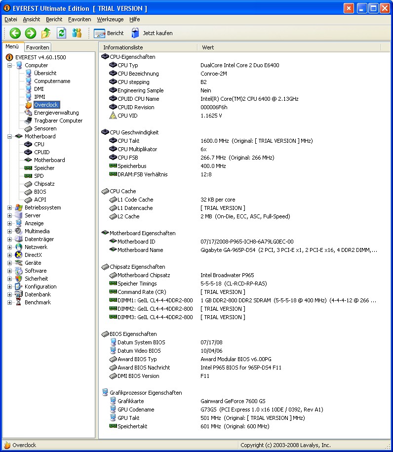Screen dimensions: 393x452
Task: Click the Netzwerk globe icon
Action: 19,247
